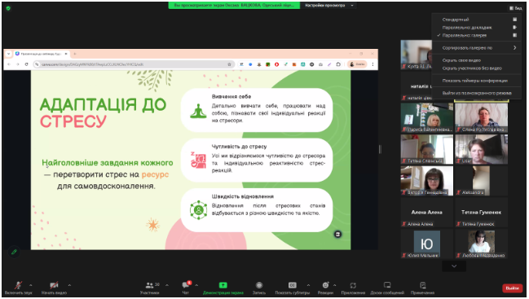This screenshot has width=529, height=299.
Task: Leave meeting with the red Выйти button
Action: coord(512,288)
